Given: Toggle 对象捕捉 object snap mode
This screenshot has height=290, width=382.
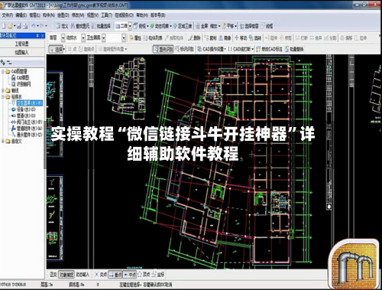Looking at the screenshot, I should pyautogui.click(x=66, y=275).
